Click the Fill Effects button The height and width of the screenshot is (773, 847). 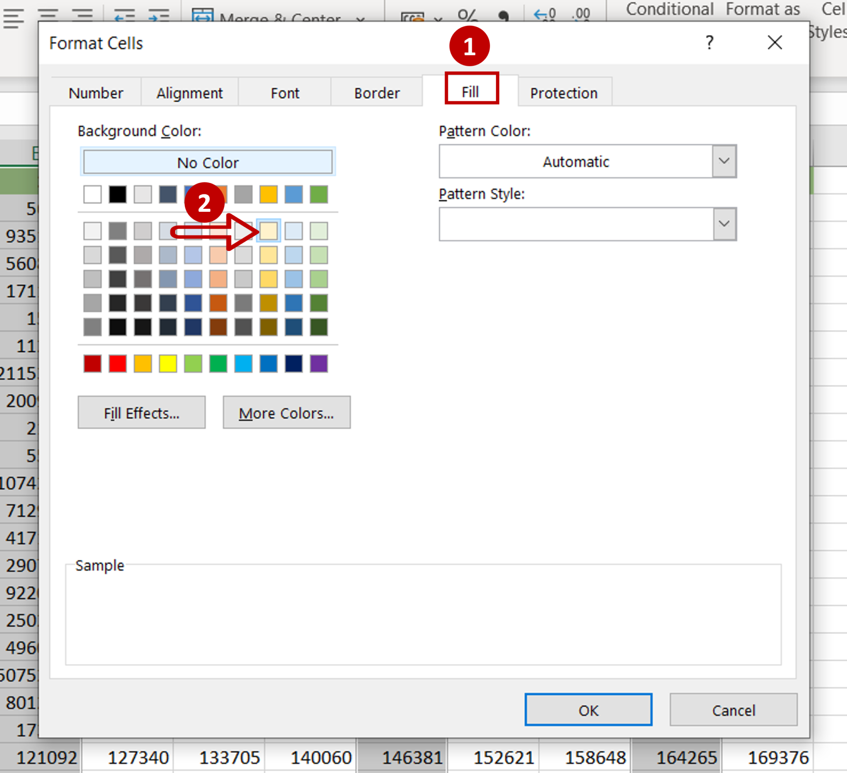point(141,413)
